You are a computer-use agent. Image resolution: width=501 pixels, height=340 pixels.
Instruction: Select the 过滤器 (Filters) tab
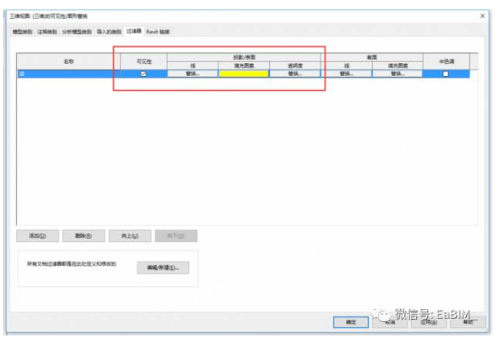pos(134,31)
